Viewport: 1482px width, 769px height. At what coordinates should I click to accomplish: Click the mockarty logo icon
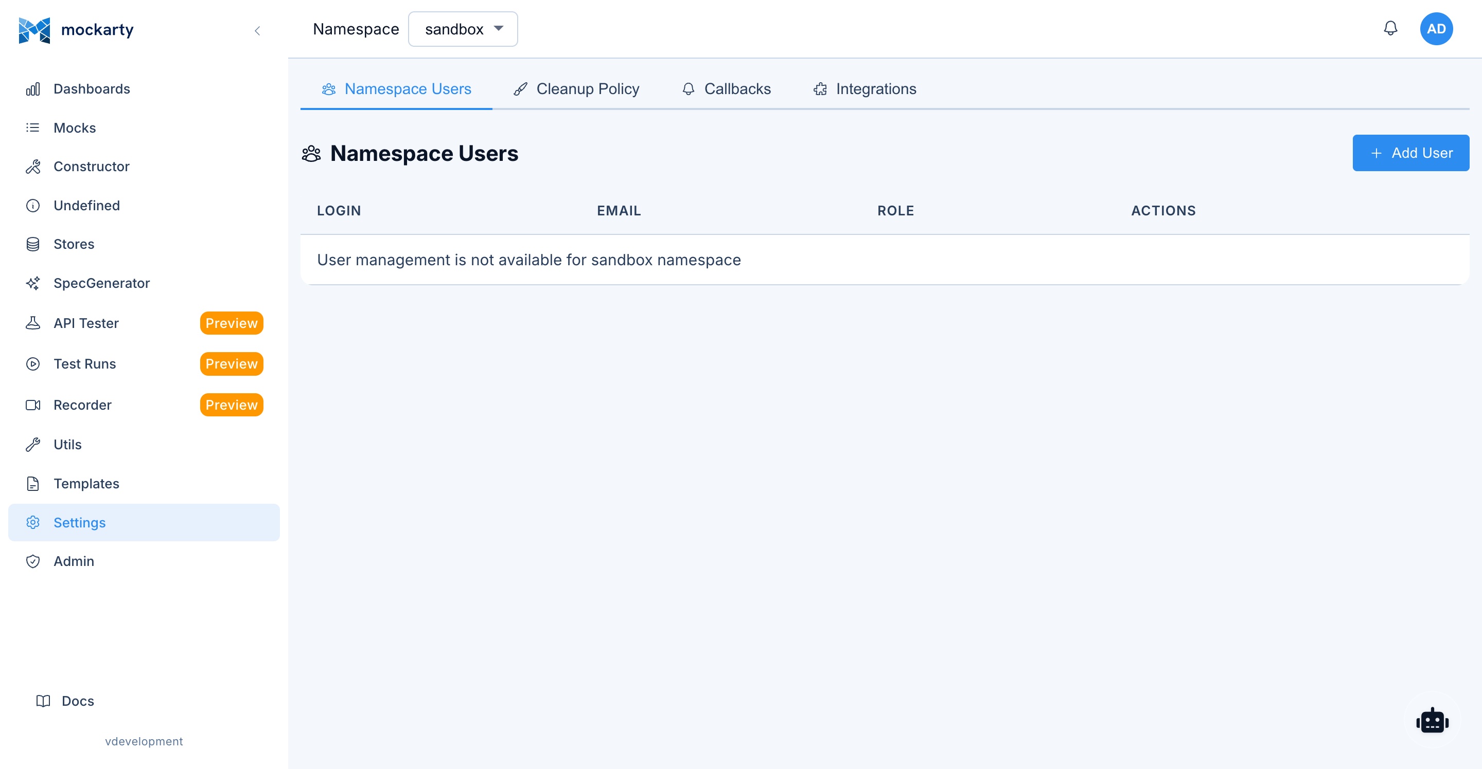34,30
